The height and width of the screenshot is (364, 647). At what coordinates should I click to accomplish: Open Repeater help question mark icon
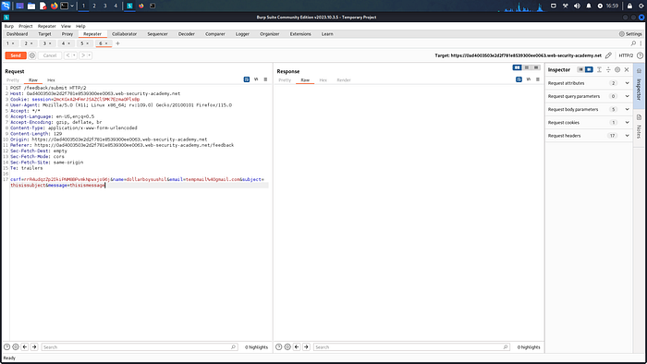pyautogui.click(x=640, y=55)
